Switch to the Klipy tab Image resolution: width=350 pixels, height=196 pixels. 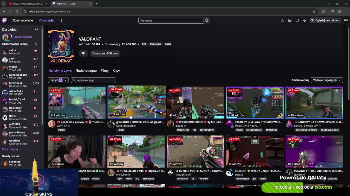click(x=116, y=71)
